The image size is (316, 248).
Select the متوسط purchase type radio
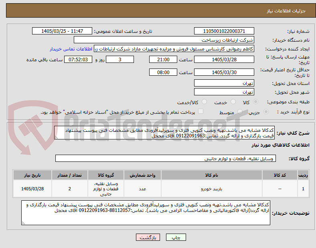(240, 112)
